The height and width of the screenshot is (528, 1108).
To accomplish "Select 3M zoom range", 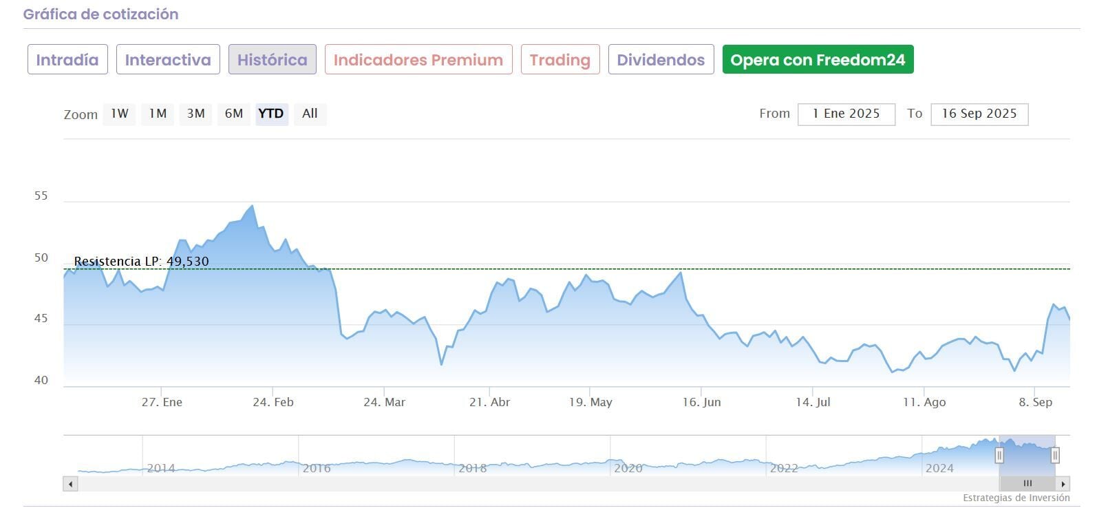I will [x=196, y=114].
